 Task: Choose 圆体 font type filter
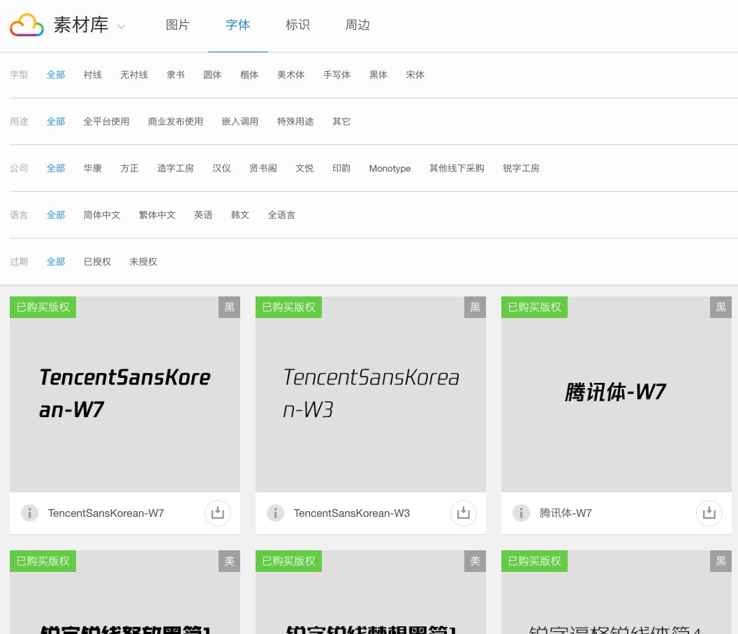[x=212, y=75]
